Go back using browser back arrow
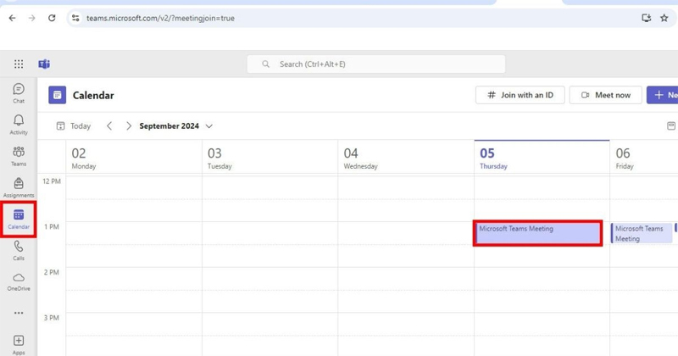Image resolution: width=678 pixels, height=356 pixels. point(12,18)
